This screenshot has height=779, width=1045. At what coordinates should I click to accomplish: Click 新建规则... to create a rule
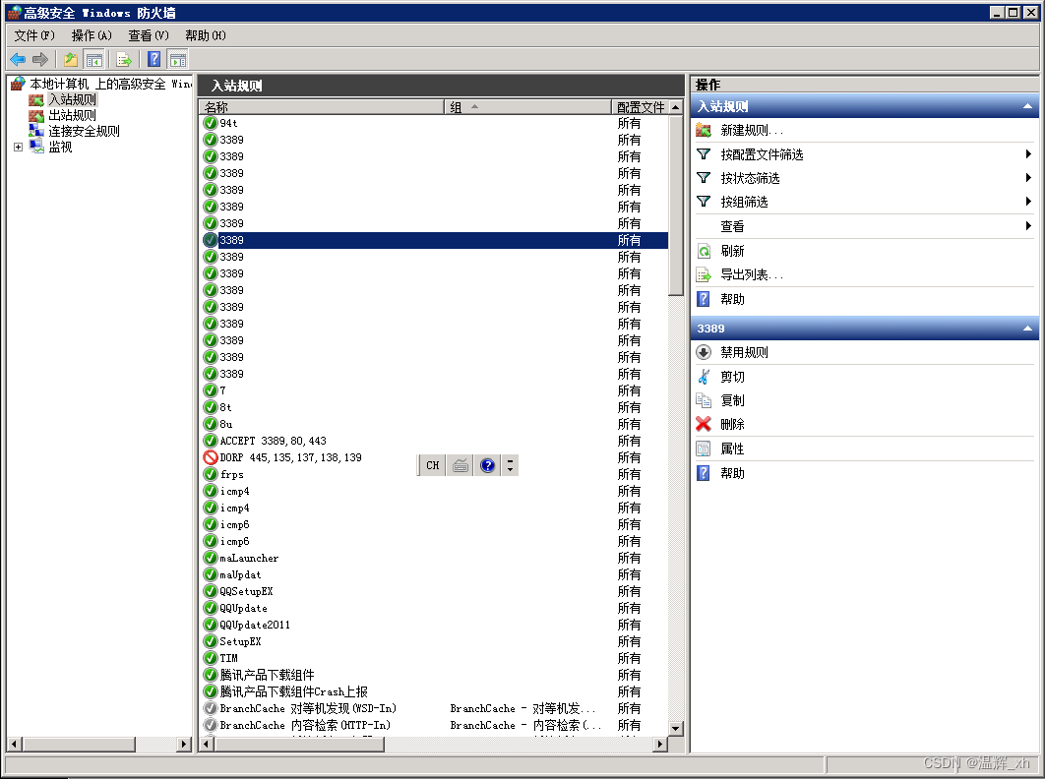(x=752, y=130)
